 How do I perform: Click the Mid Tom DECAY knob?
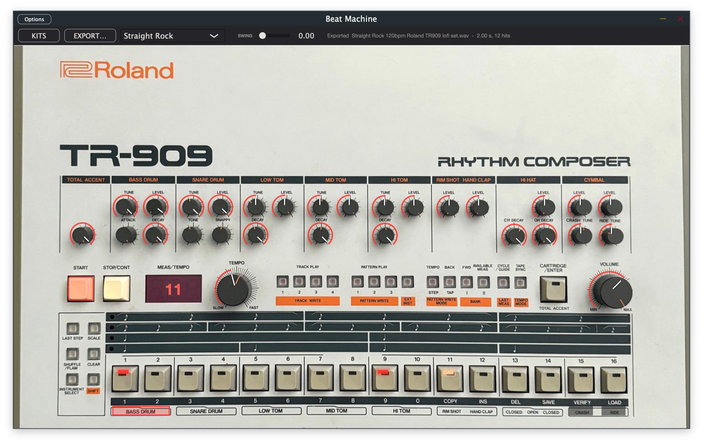pos(321,235)
